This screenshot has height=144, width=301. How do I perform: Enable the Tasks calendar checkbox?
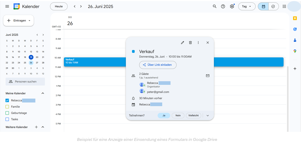7,119
